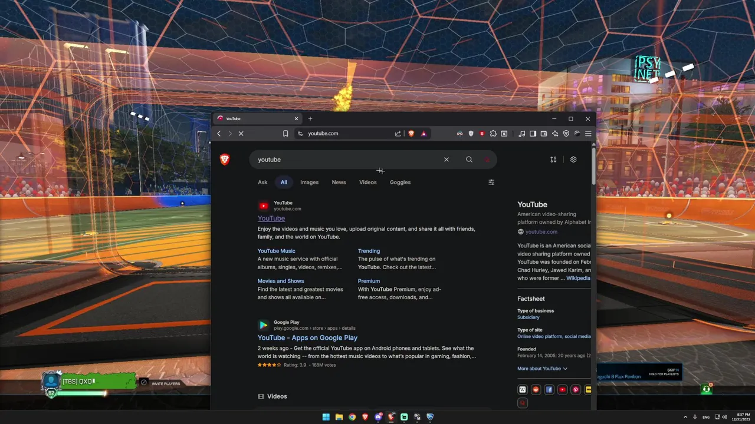The height and width of the screenshot is (424, 755).
Task: Close the YouTube browser tab
Action: pos(296,118)
